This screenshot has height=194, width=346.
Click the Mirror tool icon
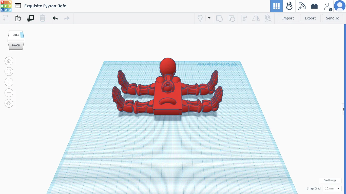pyautogui.click(x=256, y=18)
